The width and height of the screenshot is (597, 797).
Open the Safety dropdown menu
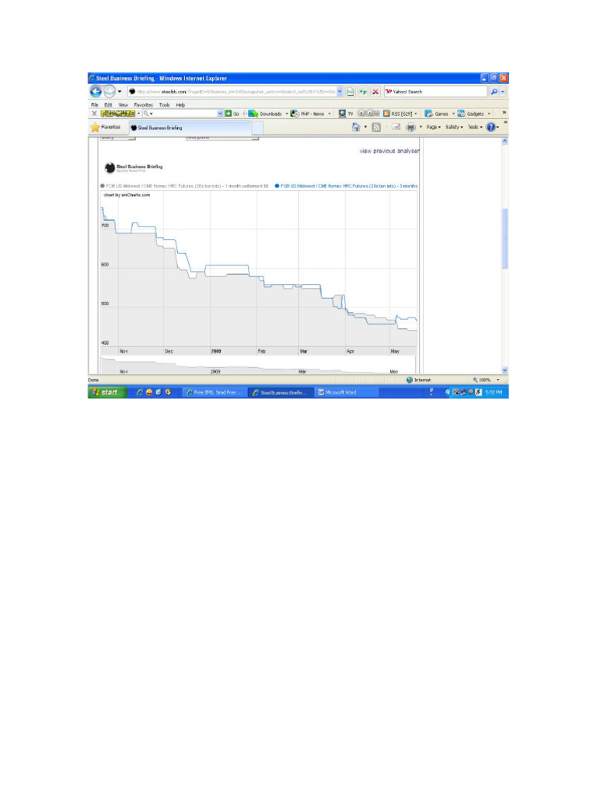[454, 127]
